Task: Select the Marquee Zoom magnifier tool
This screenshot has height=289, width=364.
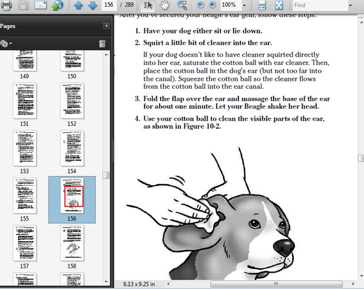Action: [181, 5]
